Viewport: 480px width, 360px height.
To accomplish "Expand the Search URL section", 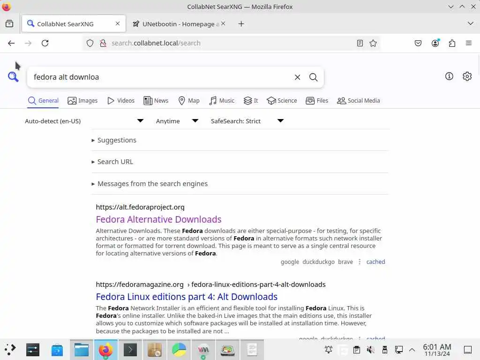I will click(x=112, y=162).
